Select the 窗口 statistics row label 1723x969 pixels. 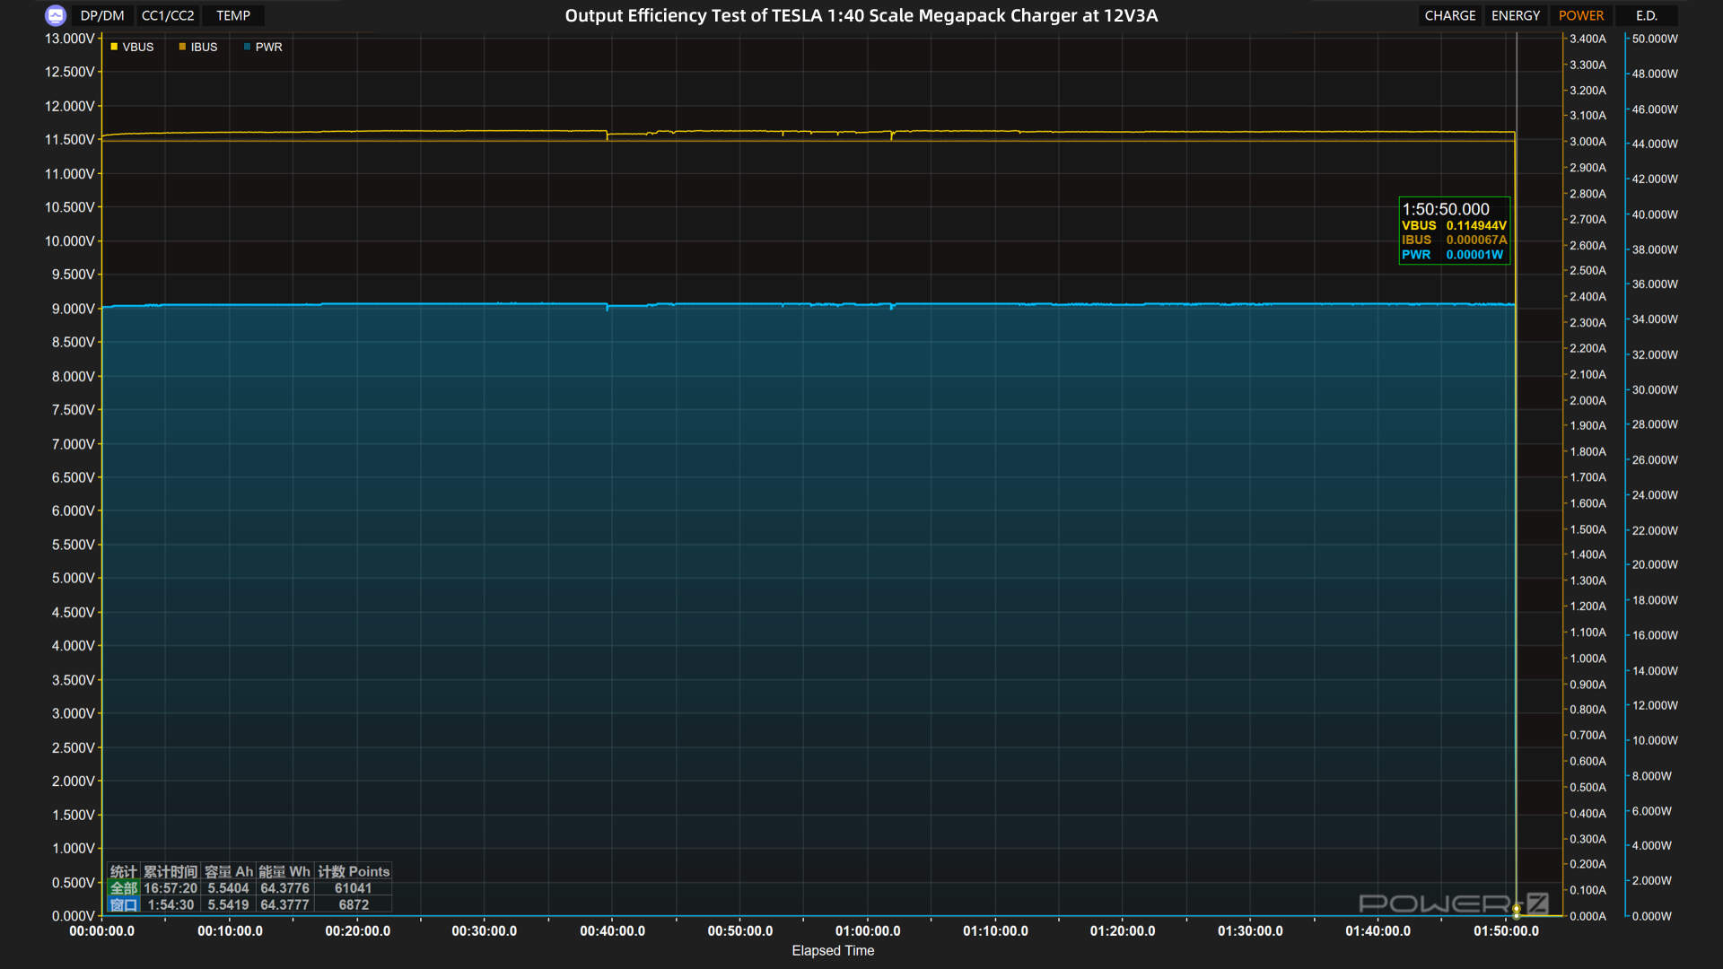(x=123, y=904)
